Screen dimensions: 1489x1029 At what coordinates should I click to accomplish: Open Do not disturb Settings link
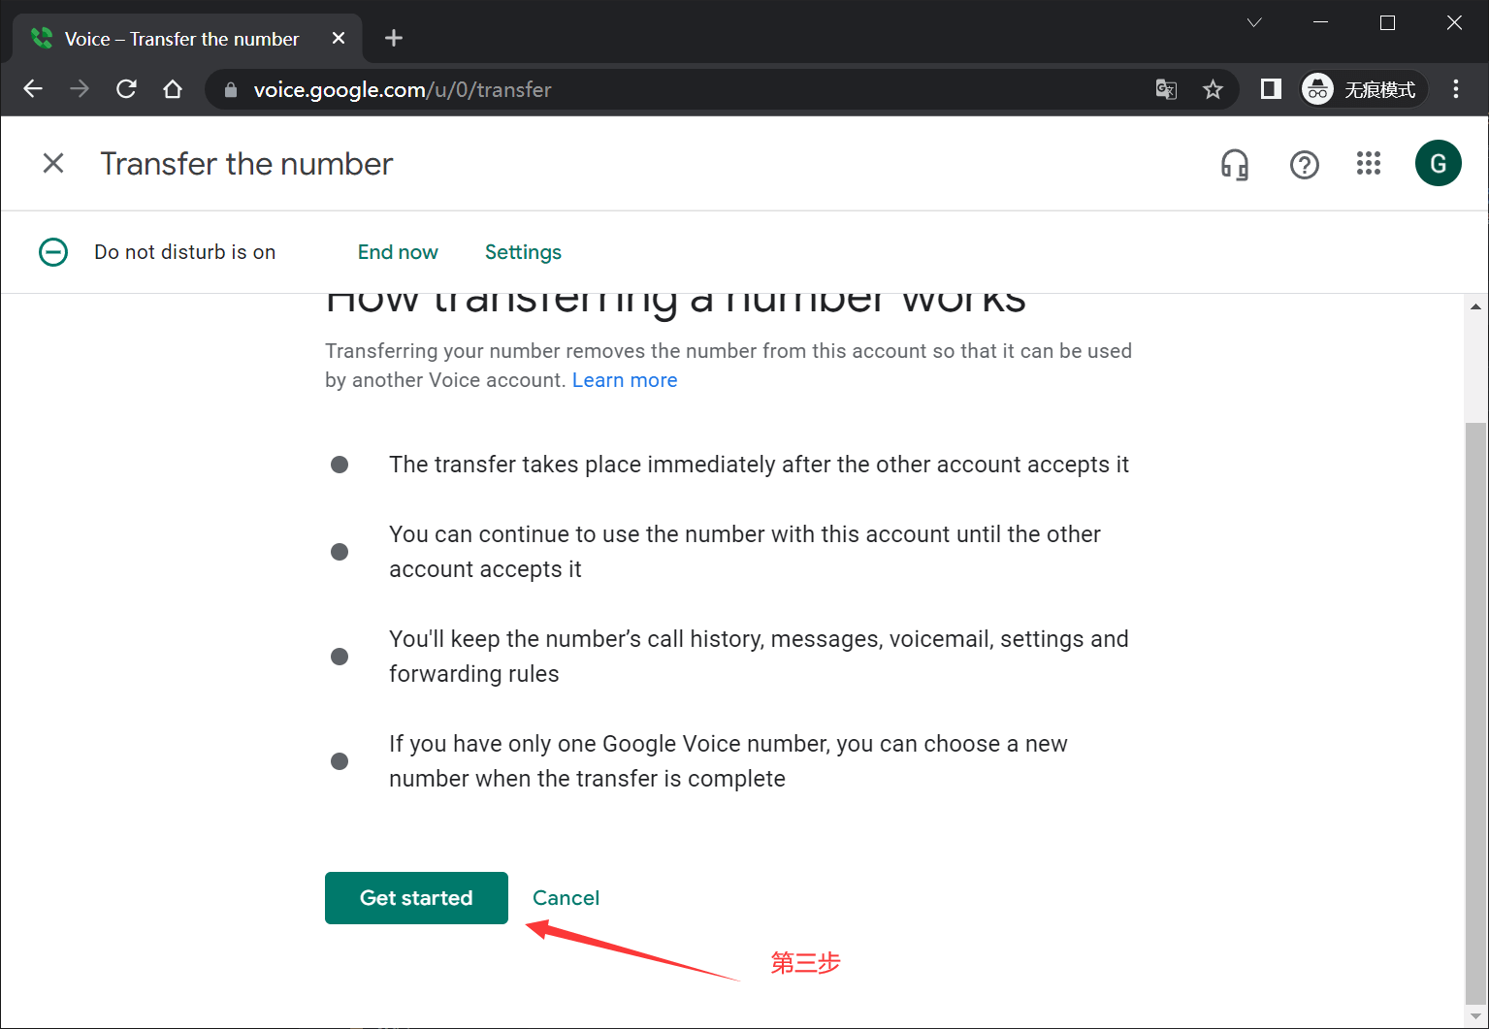click(x=523, y=252)
